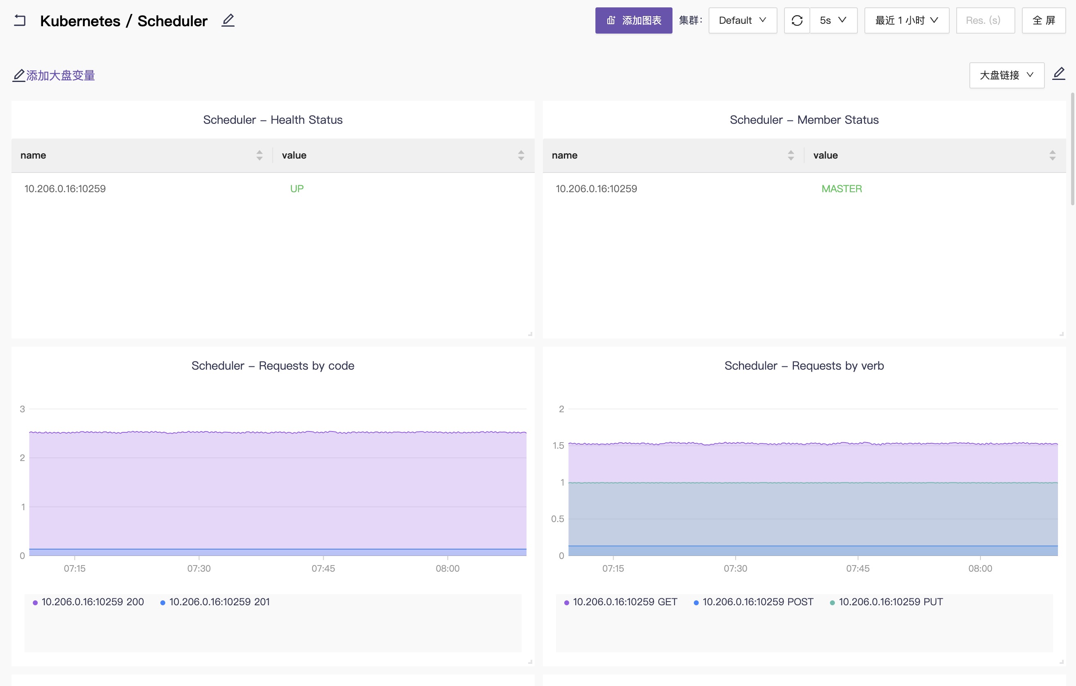Sort Health Status table by name

(x=259, y=155)
